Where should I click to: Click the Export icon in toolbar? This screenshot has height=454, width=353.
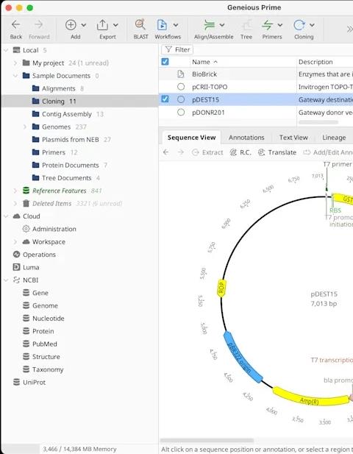pos(102,25)
